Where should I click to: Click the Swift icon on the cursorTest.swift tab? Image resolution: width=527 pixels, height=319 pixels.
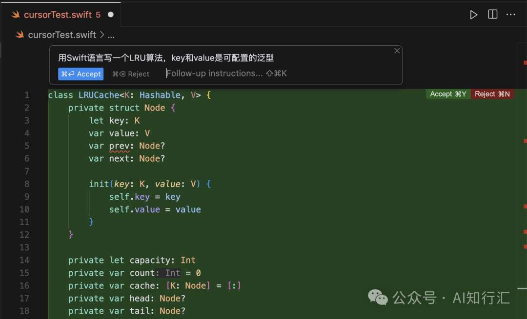pos(16,15)
